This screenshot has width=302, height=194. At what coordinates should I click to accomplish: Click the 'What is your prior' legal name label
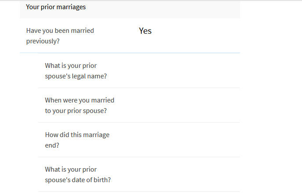(71, 66)
